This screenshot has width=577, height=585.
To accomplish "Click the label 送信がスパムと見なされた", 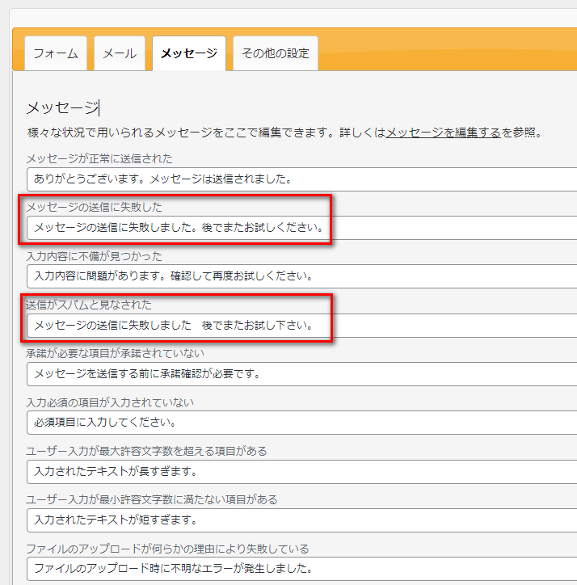I will pos(89,305).
